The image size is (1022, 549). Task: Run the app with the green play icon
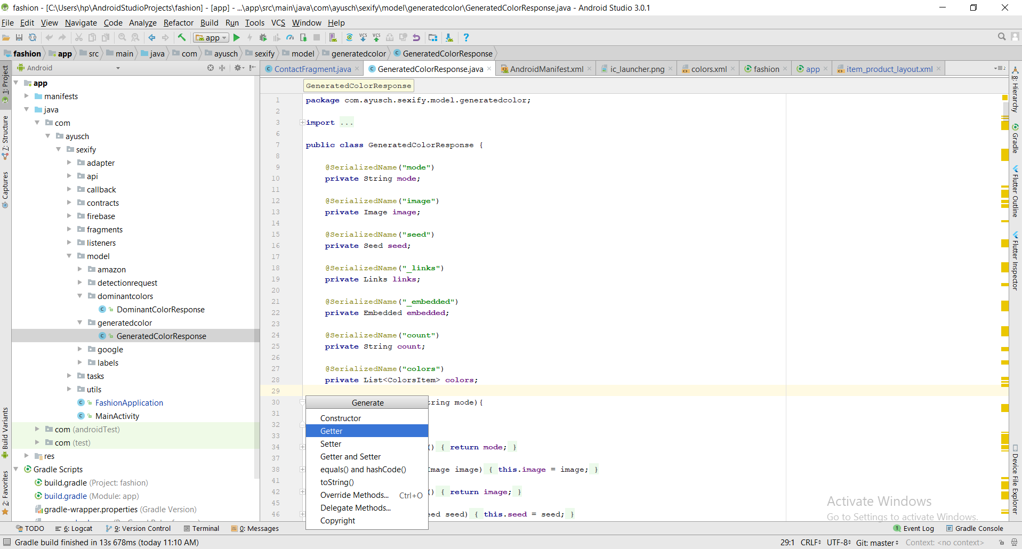point(237,37)
